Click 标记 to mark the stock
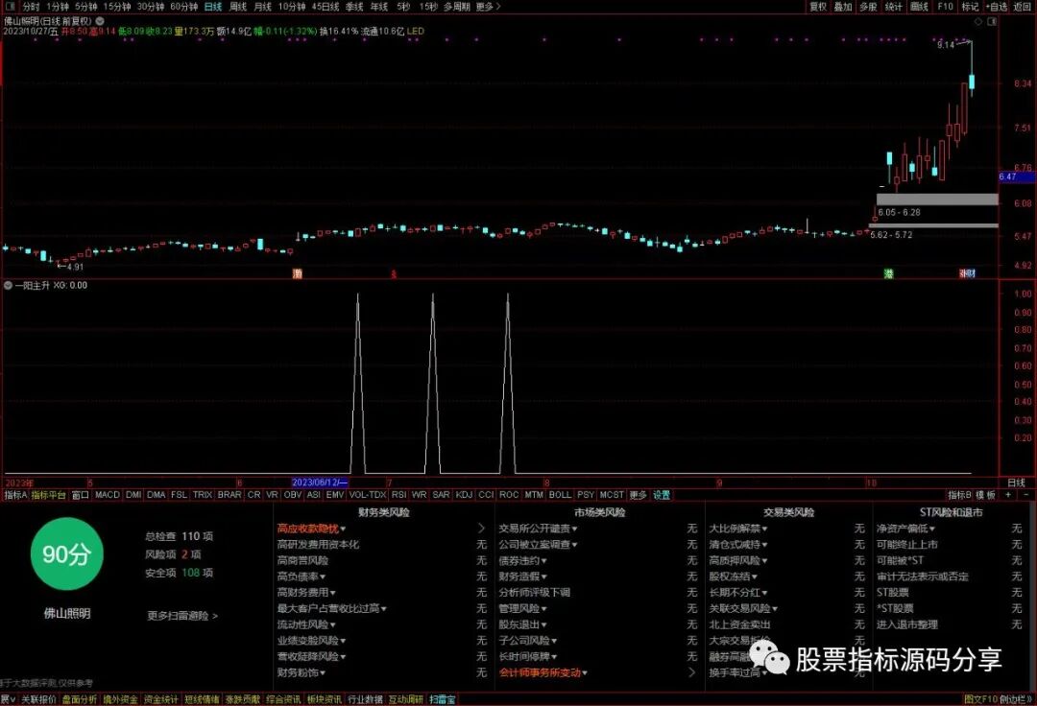Image resolution: width=1037 pixels, height=706 pixels. [970, 7]
